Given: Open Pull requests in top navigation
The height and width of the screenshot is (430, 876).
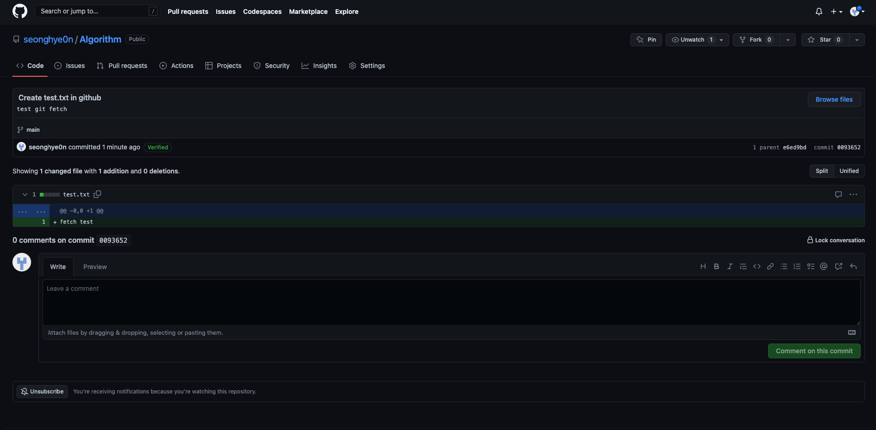Looking at the screenshot, I should (188, 12).
